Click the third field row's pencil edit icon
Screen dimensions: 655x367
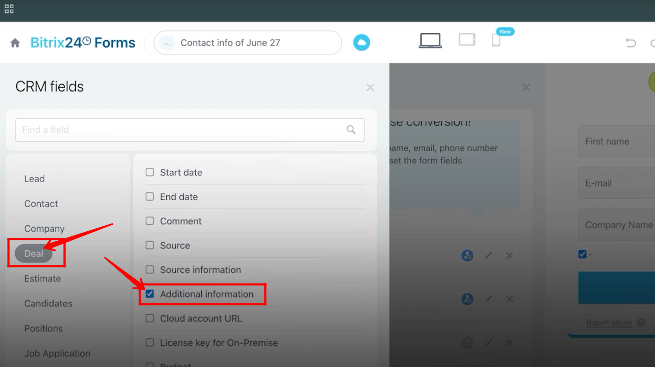pos(488,343)
